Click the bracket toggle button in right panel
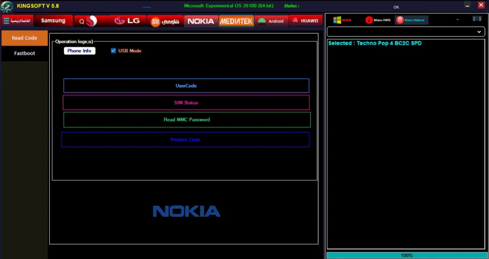489x259 pixels. coord(477,19)
